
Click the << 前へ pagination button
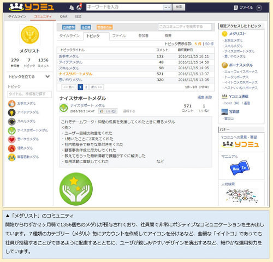coord(69,87)
